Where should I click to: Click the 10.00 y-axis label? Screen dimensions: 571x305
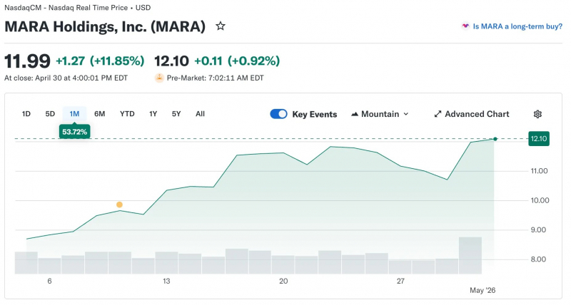click(x=540, y=200)
